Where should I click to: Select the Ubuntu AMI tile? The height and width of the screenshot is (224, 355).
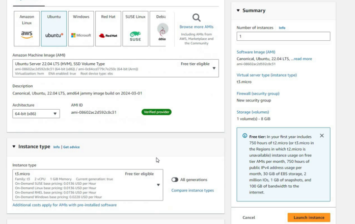pyautogui.click(x=54, y=29)
